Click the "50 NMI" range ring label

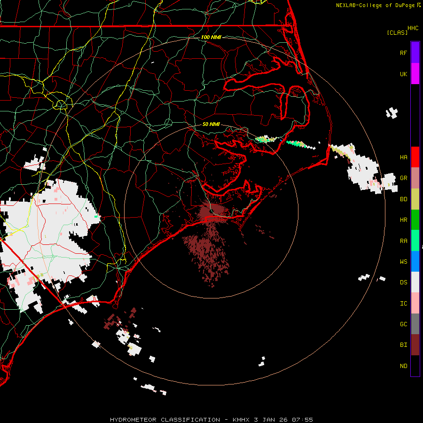211,124
